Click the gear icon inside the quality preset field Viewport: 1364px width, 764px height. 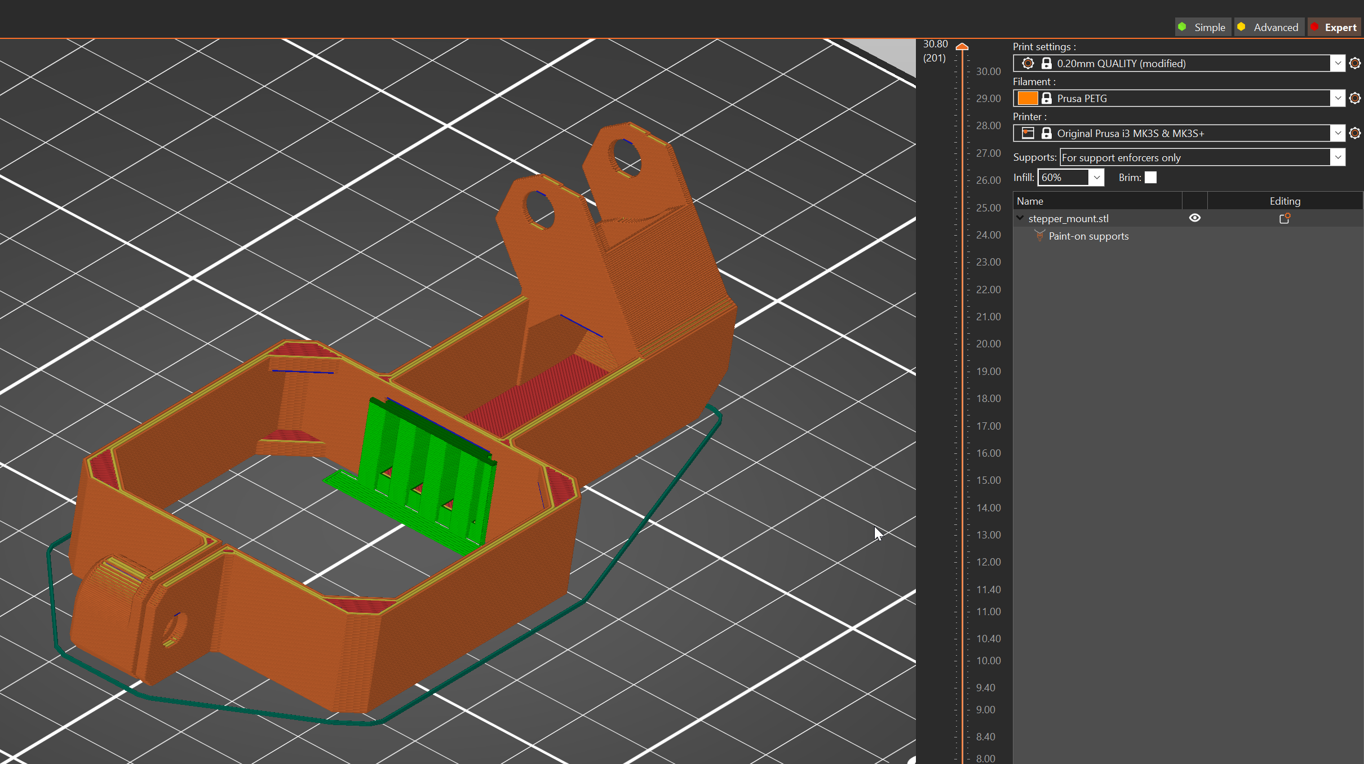click(x=1028, y=63)
